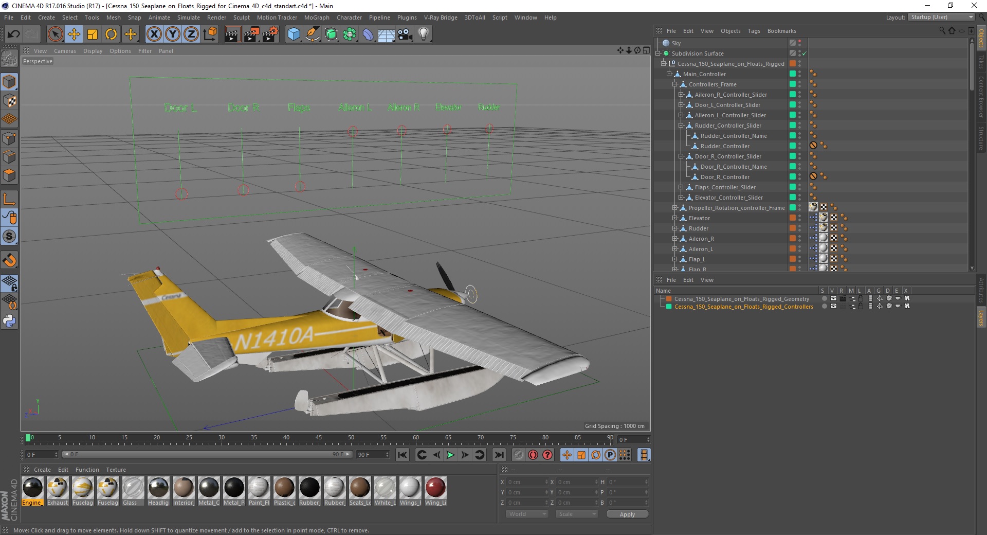Open material manager Texture menu

point(116,470)
